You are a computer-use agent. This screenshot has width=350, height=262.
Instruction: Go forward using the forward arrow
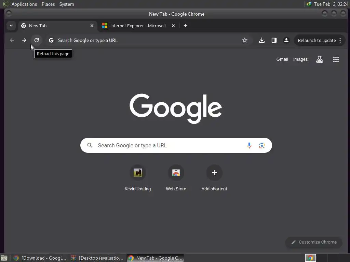(x=24, y=40)
